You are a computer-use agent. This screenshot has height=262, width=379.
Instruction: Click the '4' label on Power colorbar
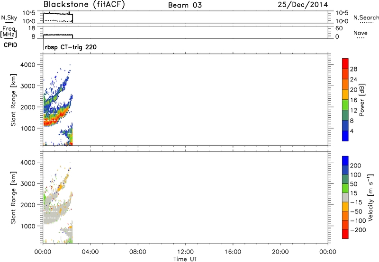click(352, 131)
